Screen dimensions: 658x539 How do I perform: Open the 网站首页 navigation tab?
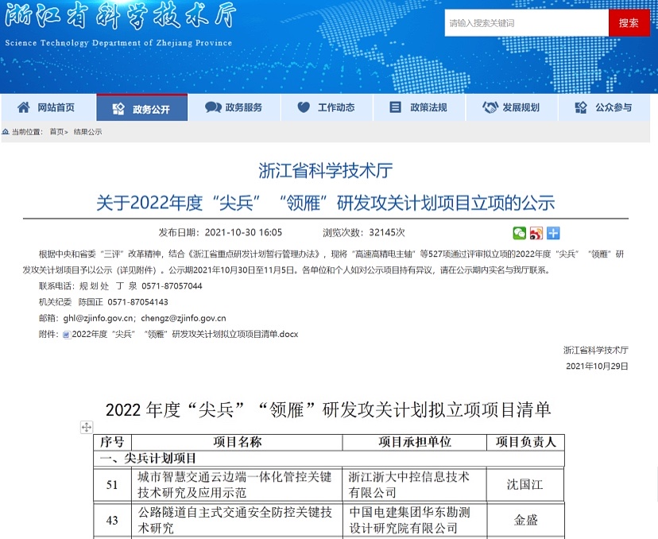point(48,107)
